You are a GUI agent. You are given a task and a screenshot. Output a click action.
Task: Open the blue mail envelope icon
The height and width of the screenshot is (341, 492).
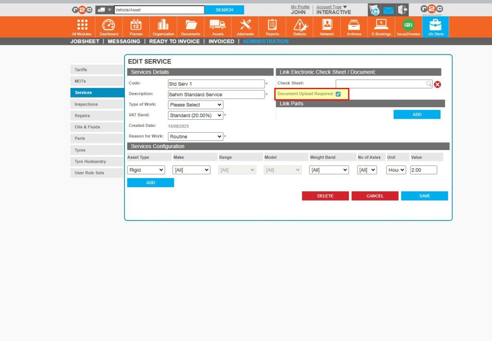(x=388, y=11)
